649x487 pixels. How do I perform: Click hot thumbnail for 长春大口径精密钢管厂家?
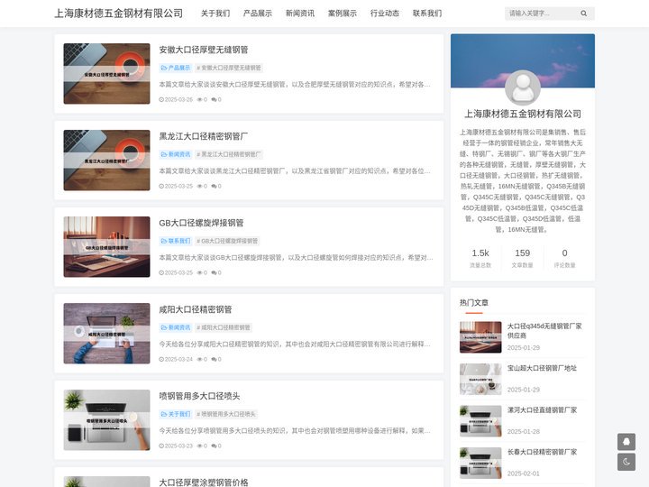[x=480, y=463]
